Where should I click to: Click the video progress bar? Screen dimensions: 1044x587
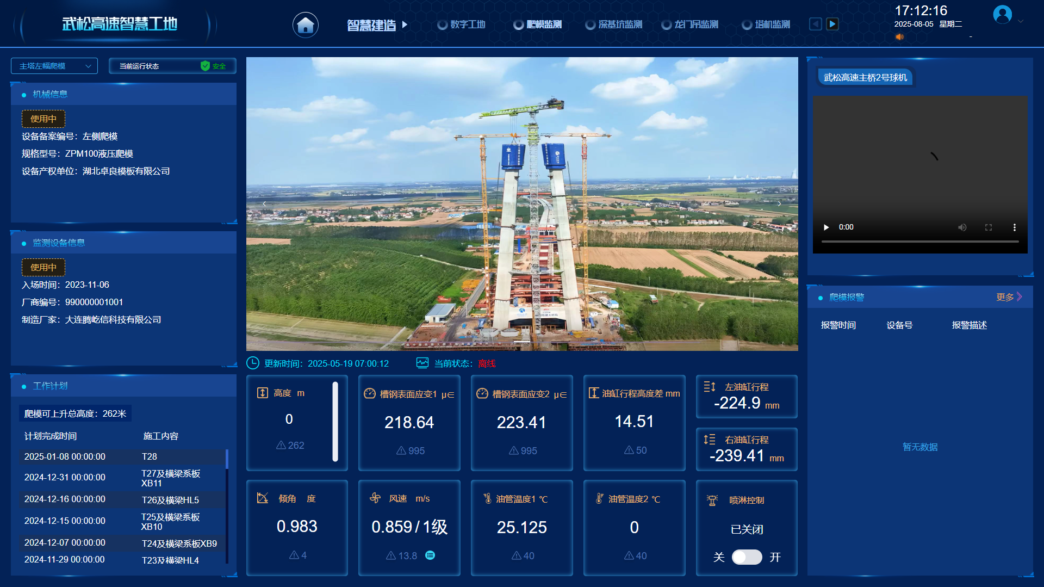[919, 241]
